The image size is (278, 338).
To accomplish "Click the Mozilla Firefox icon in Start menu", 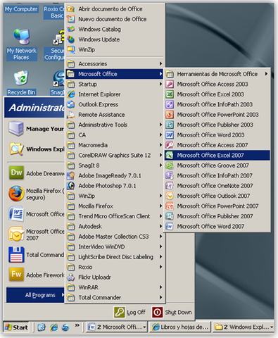I will [x=16, y=194].
